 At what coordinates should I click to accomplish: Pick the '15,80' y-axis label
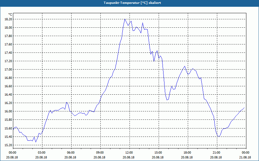coord(8,120)
